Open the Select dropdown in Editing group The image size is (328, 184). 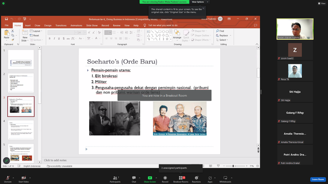(x=222, y=40)
